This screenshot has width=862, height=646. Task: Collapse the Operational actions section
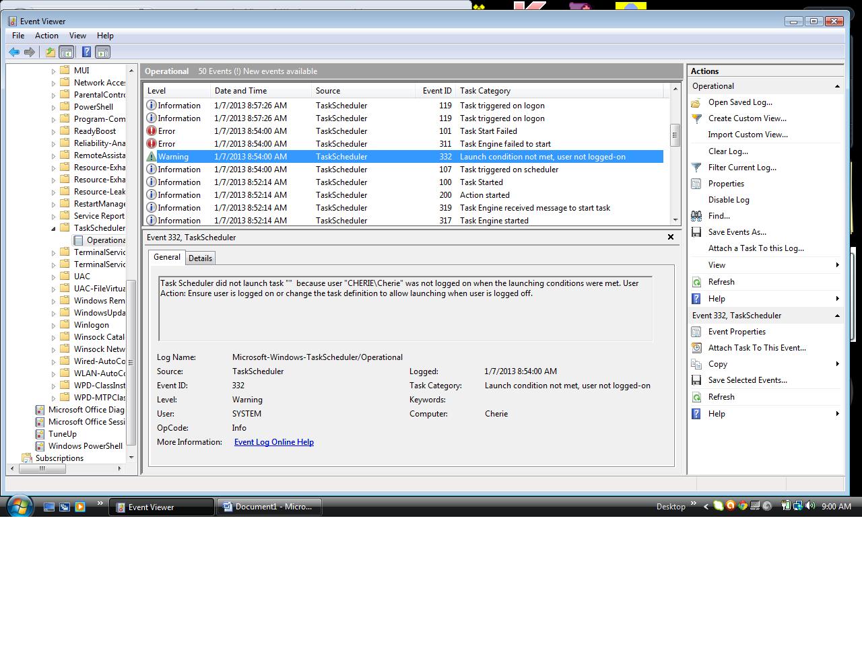point(837,86)
